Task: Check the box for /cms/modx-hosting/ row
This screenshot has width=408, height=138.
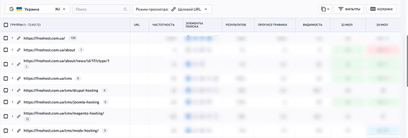Action: [6, 131]
